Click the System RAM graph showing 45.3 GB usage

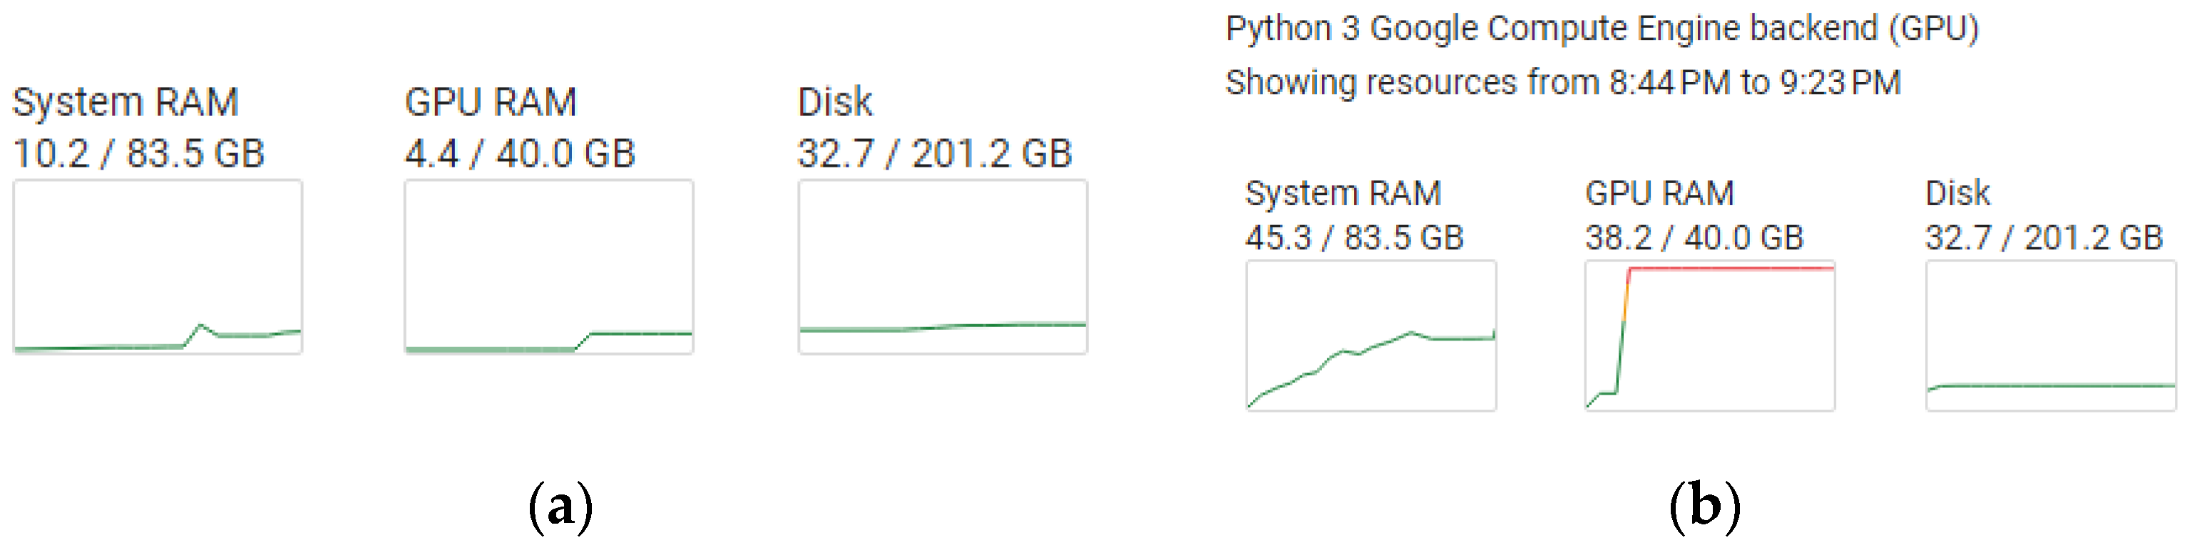point(1371,336)
